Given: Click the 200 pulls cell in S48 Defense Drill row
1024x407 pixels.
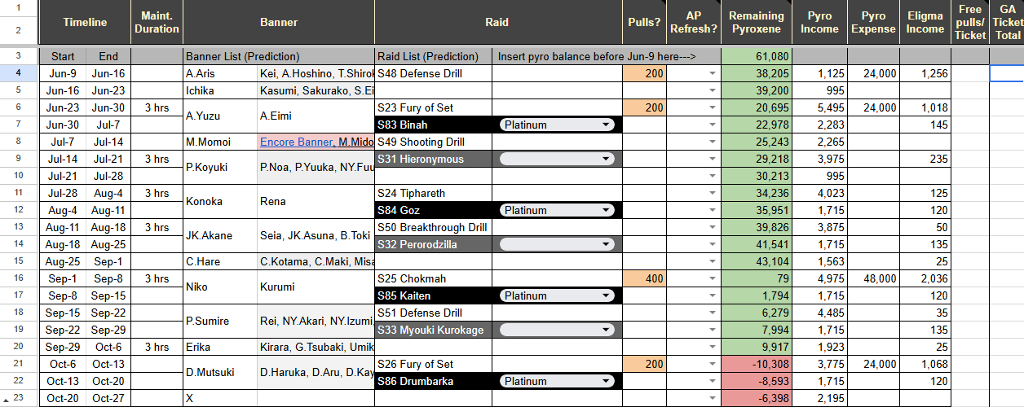Looking at the screenshot, I should click(x=644, y=73).
